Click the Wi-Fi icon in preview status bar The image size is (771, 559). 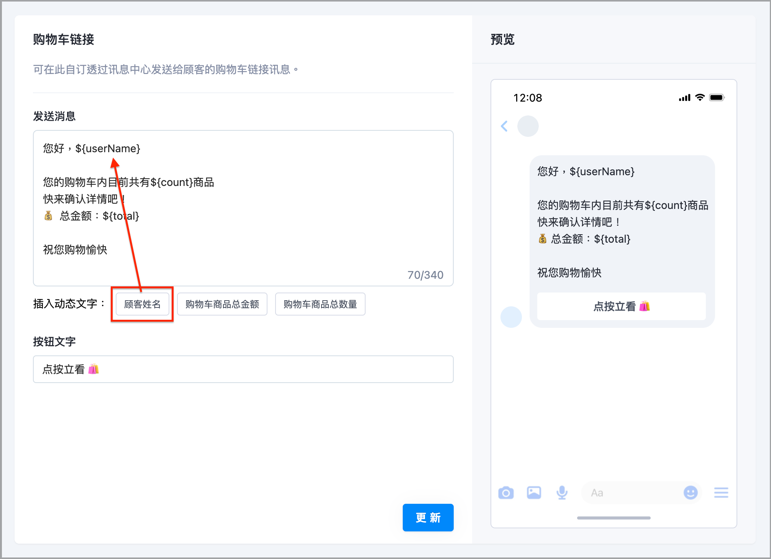point(700,97)
